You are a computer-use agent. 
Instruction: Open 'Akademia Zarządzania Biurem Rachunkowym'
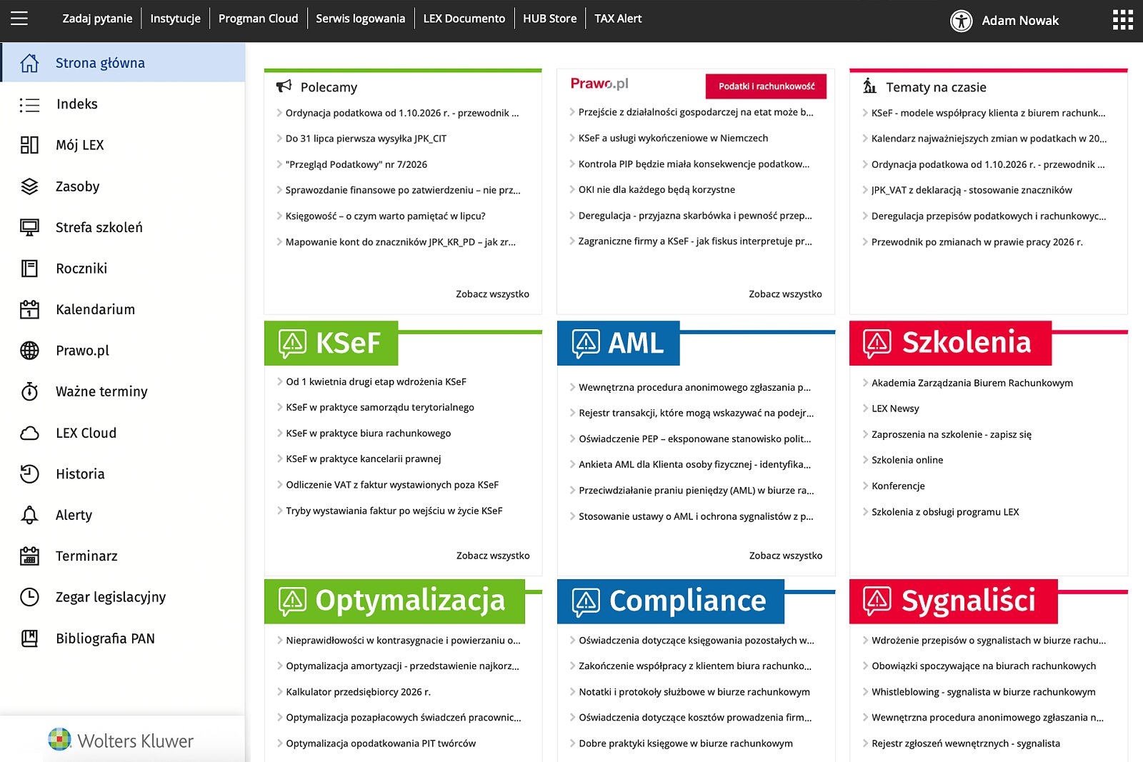[x=972, y=383]
